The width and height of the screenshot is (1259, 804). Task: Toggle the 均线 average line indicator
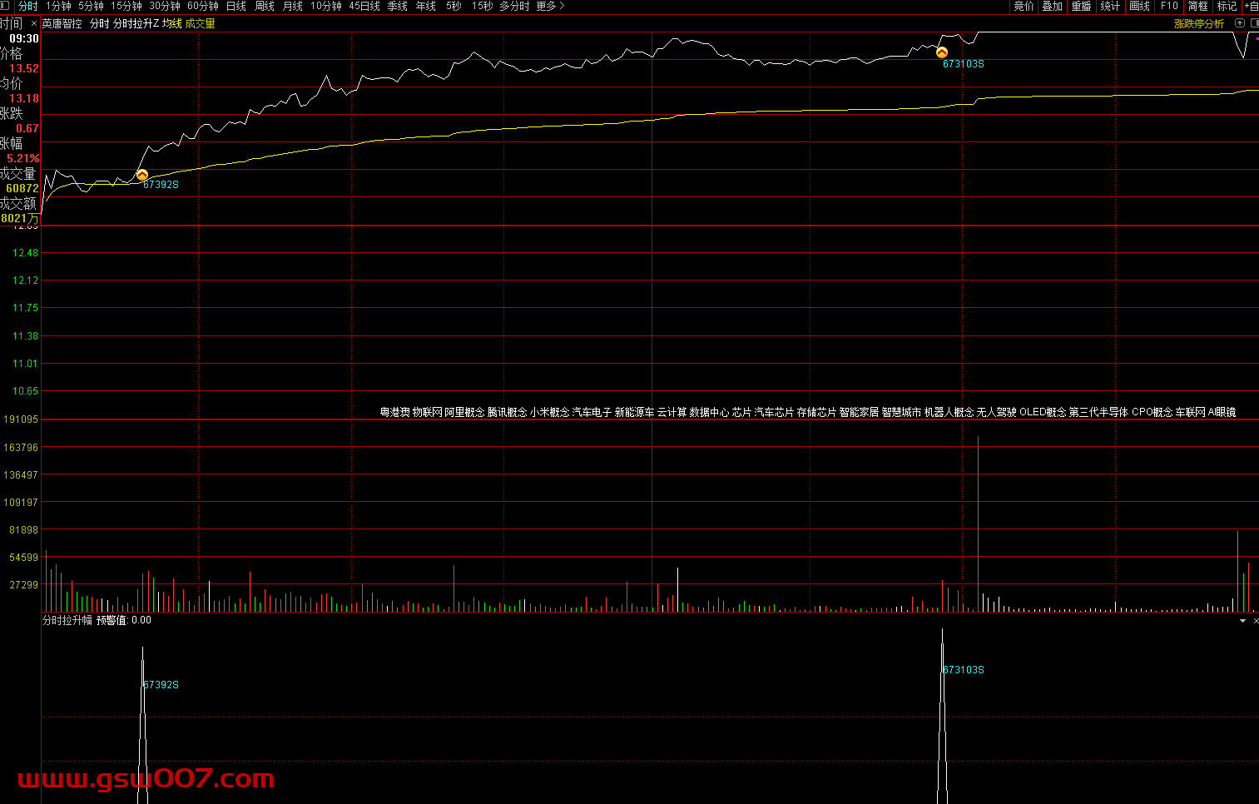coord(171,23)
